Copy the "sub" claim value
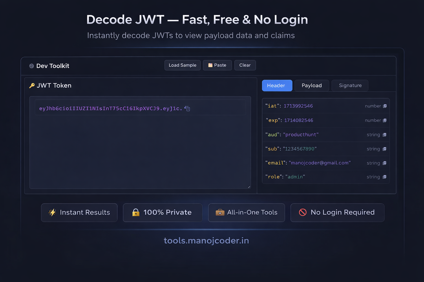 385,149
